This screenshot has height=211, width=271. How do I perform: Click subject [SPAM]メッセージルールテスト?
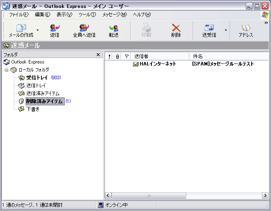[223, 64]
